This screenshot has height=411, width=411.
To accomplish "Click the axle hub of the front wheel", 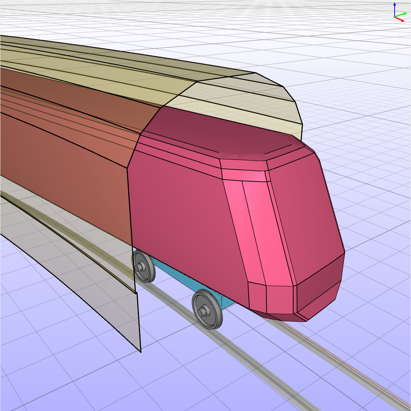I will click(204, 312).
